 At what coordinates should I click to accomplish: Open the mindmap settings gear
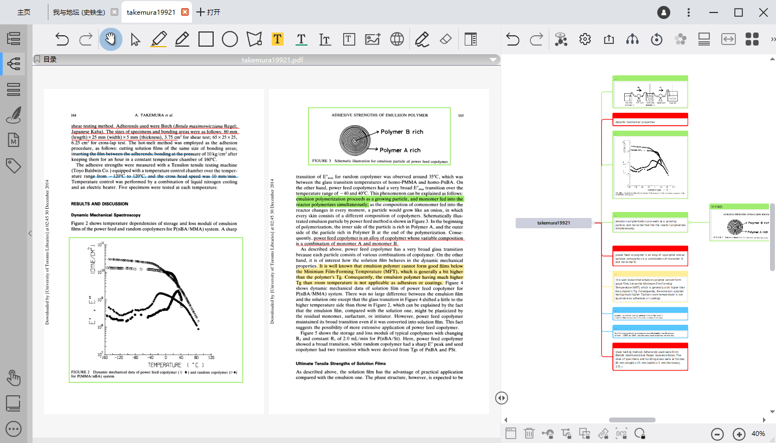tap(584, 38)
